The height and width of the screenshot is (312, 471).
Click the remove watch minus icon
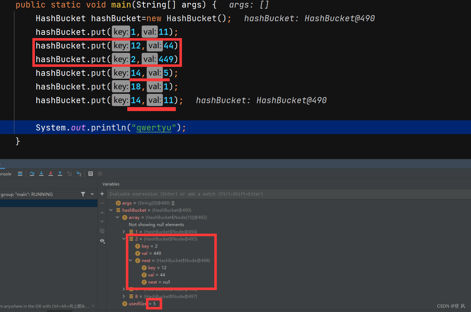(x=102, y=203)
